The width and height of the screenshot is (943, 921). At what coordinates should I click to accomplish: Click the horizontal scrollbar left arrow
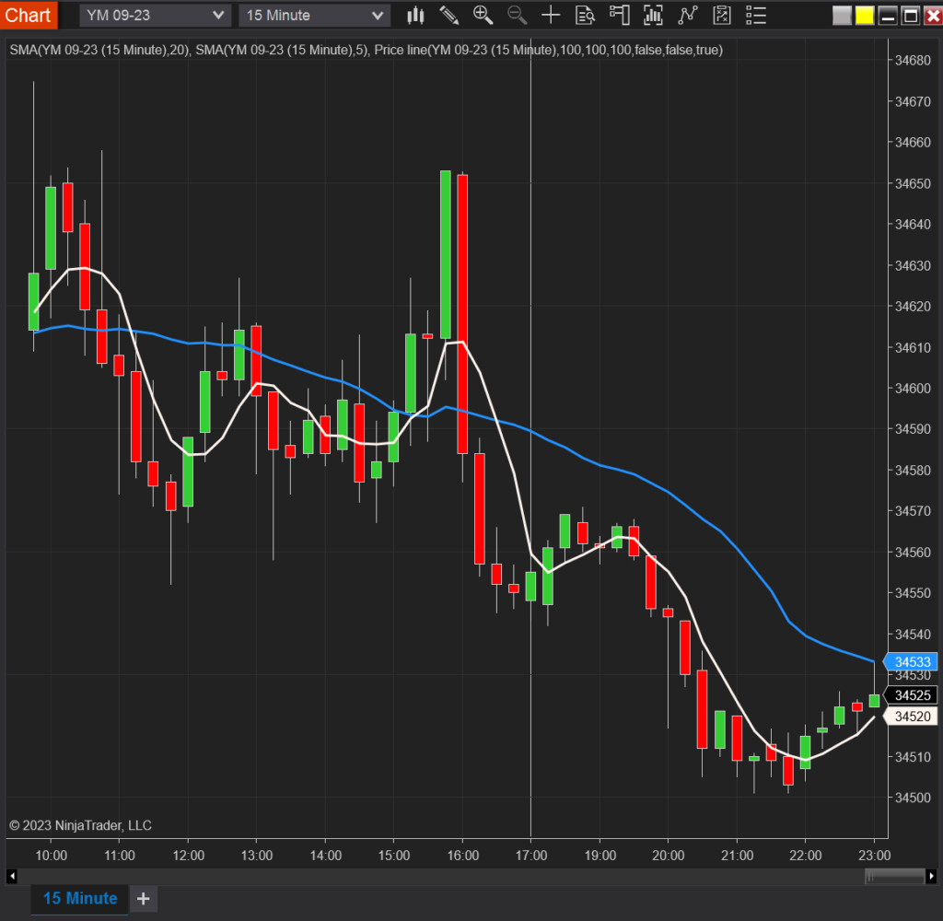[x=12, y=876]
